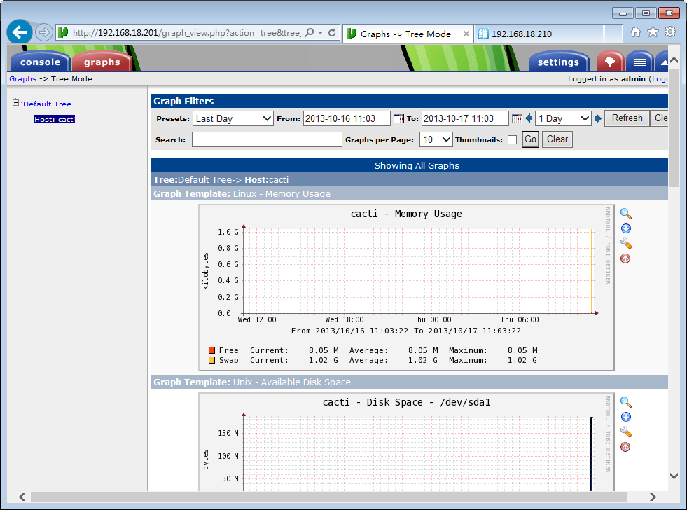Enable the Thumbnails checkbox
Image resolution: width=687 pixels, height=510 pixels.
pyautogui.click(x=512, y=140)
